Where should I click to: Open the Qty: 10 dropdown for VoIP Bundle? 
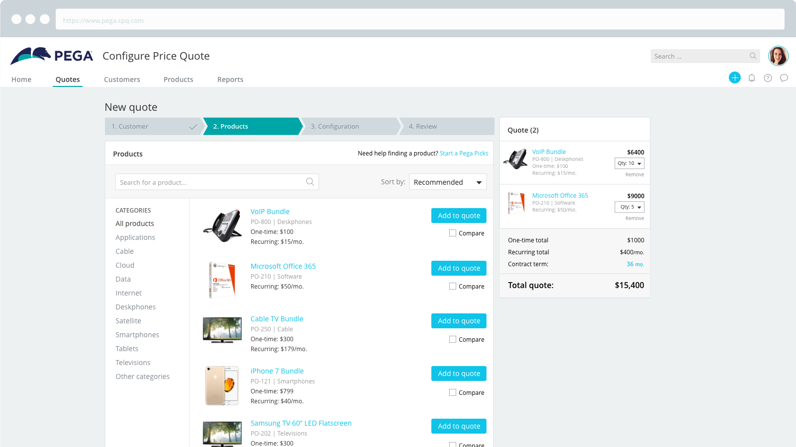[x=629, y=163]
